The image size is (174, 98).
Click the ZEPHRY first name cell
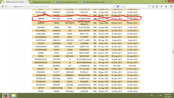click(57, 85)
